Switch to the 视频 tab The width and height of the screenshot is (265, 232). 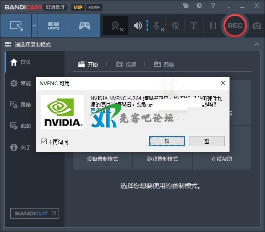[x=126, y=64]
